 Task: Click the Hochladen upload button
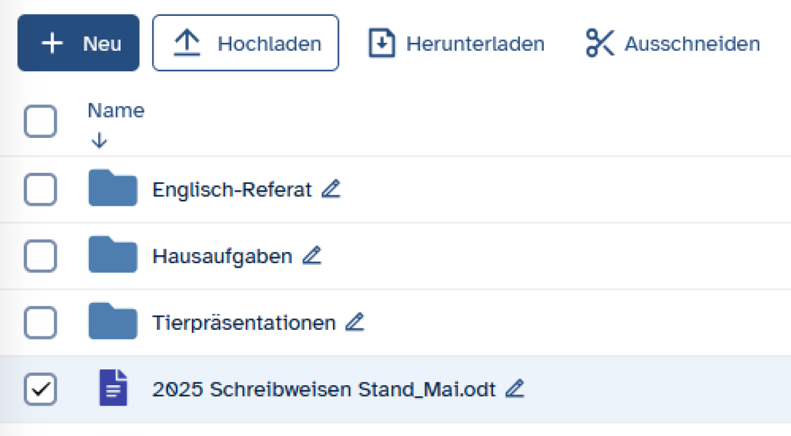(x=246, y=44)
